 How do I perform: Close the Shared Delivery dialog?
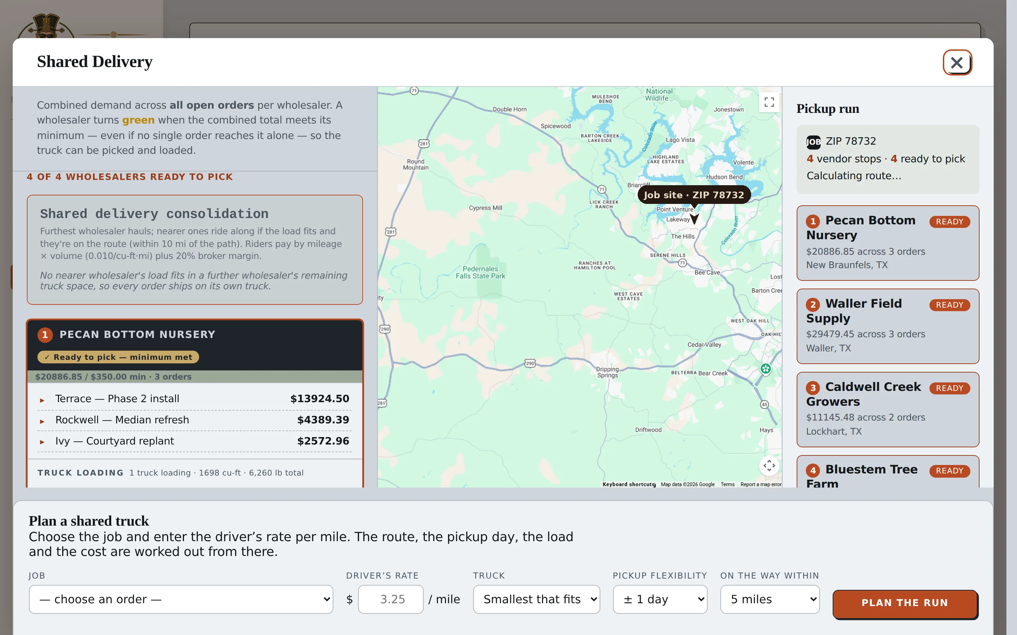(957, 62)
